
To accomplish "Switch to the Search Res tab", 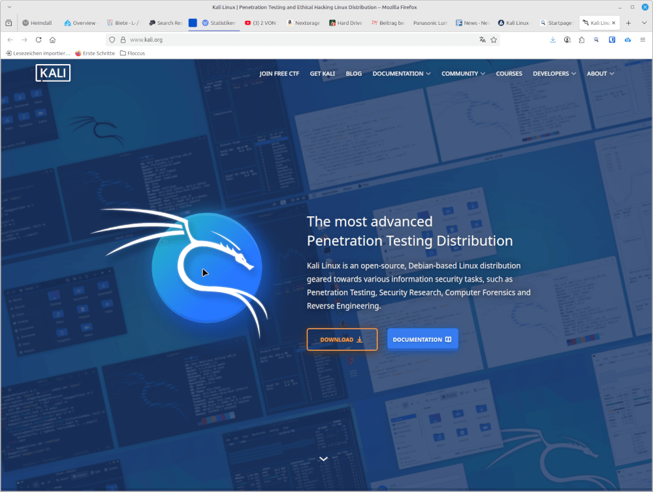I will point(166,23).
